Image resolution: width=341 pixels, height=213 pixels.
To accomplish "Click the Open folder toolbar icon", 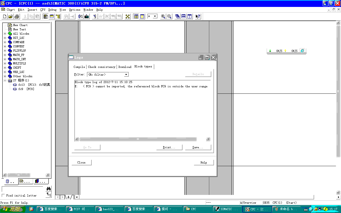I will pyautogui.click(x=11, y=17).
